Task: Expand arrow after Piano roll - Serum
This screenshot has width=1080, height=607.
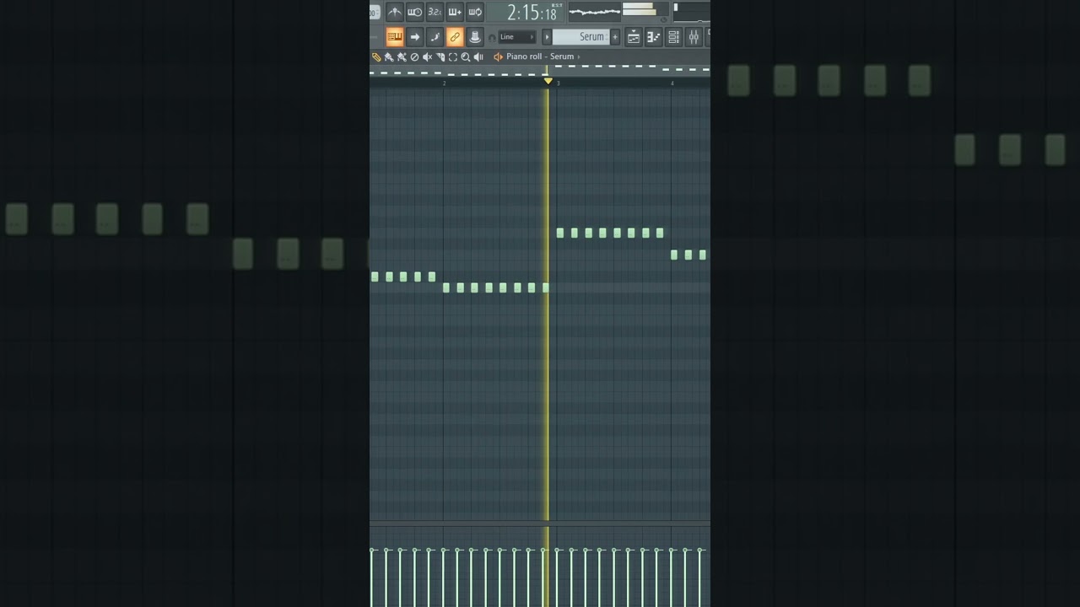Action: click(x=579, y=56)
